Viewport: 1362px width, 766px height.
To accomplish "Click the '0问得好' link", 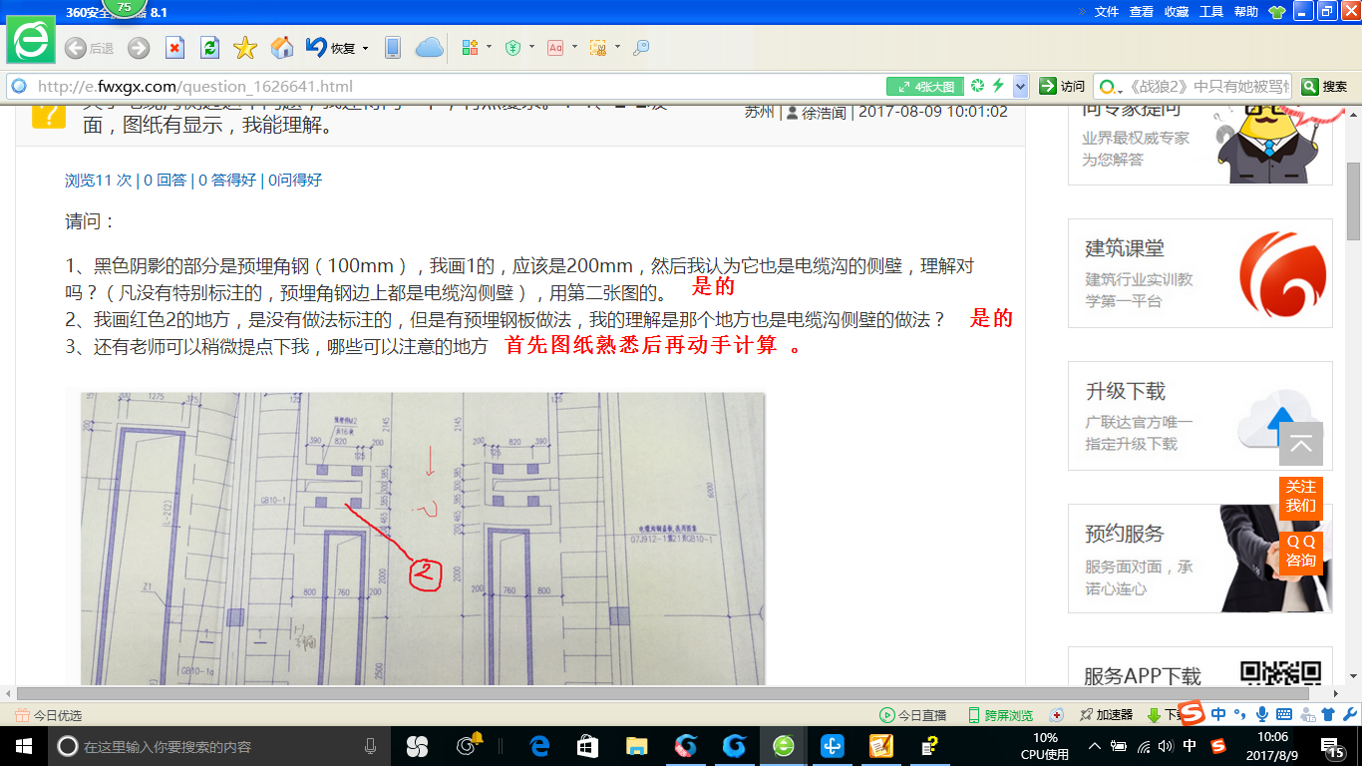I will (x=295, y=181).
